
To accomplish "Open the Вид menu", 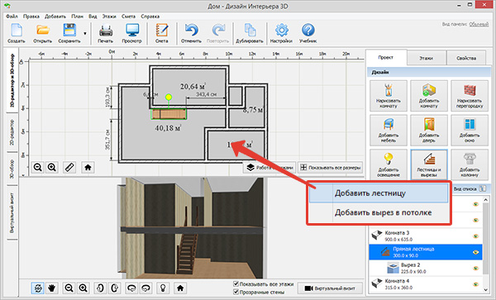I will coord(93,17).
